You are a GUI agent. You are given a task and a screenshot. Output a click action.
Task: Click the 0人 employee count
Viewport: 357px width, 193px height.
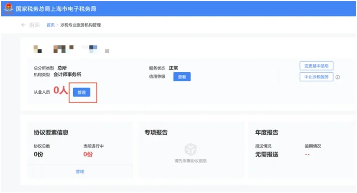point(61,90)
